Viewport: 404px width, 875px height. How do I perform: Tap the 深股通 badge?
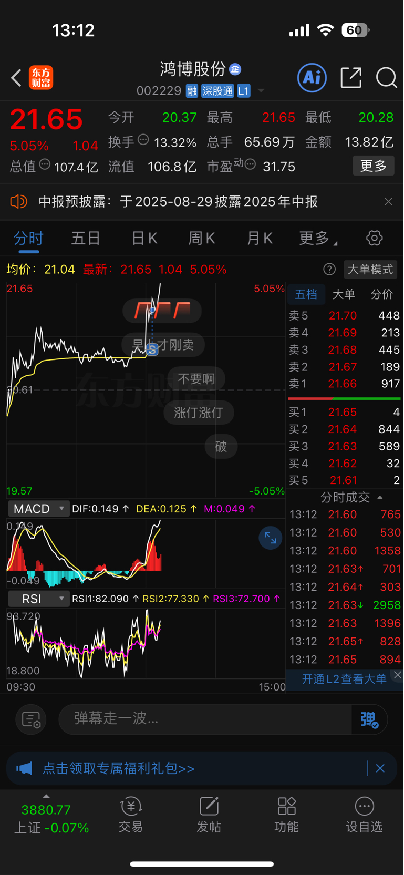point(217,91)
